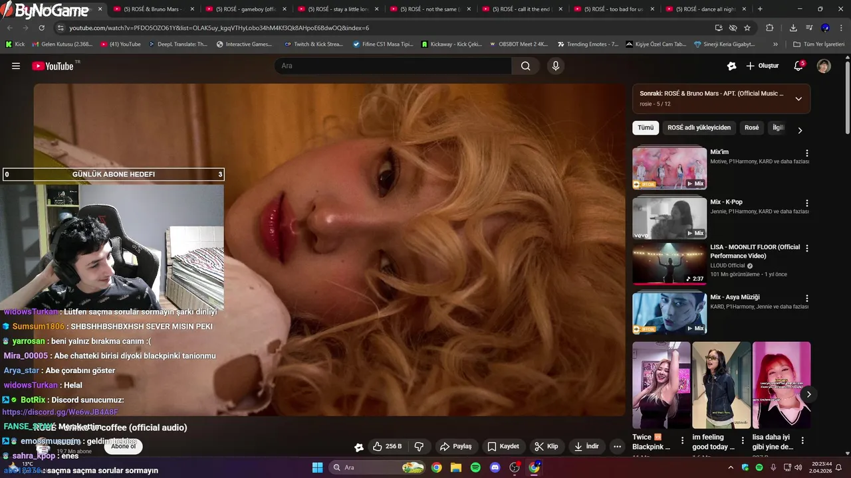Image resolution: width=851 pixels, height=478 pixels.
Task: Open the Twitch & Kick Stream bookmark
Action: click(x=314, y=44)
